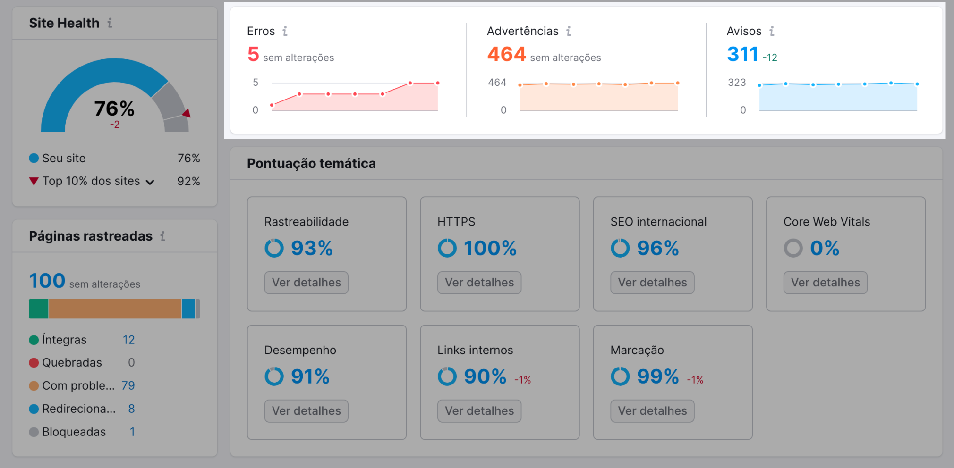Open the Páginas rastreadas info tooltip
954x468 pixels.
point(163,237)
